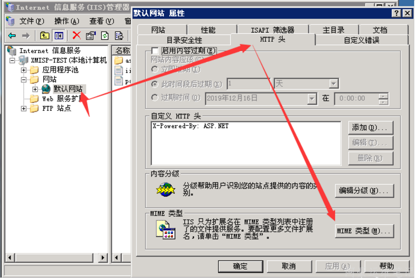Click the export list toolbar icon

coord(119,35)
